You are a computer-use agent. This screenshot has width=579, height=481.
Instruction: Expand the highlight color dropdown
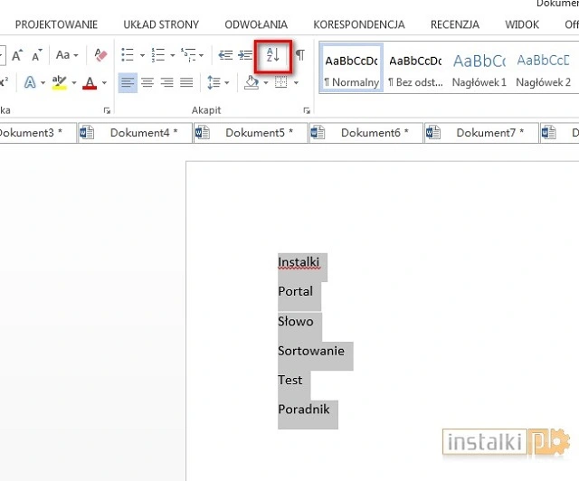(74, 82)
